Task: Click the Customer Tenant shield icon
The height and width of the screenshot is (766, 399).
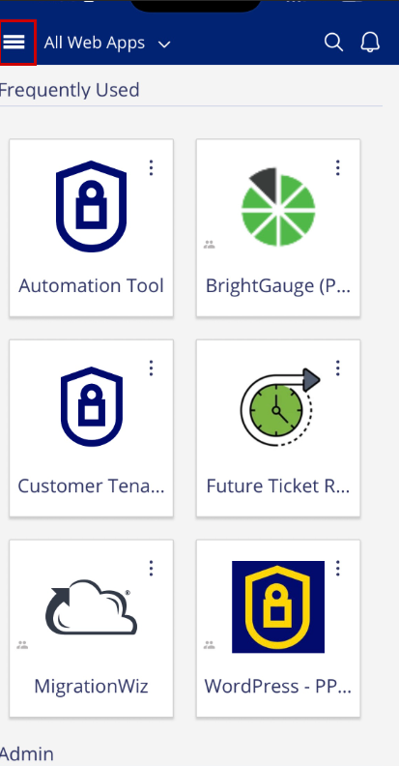Action: 91,406
